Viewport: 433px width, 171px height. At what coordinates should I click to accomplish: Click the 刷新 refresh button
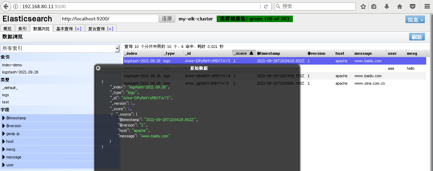tap(417, 37)
